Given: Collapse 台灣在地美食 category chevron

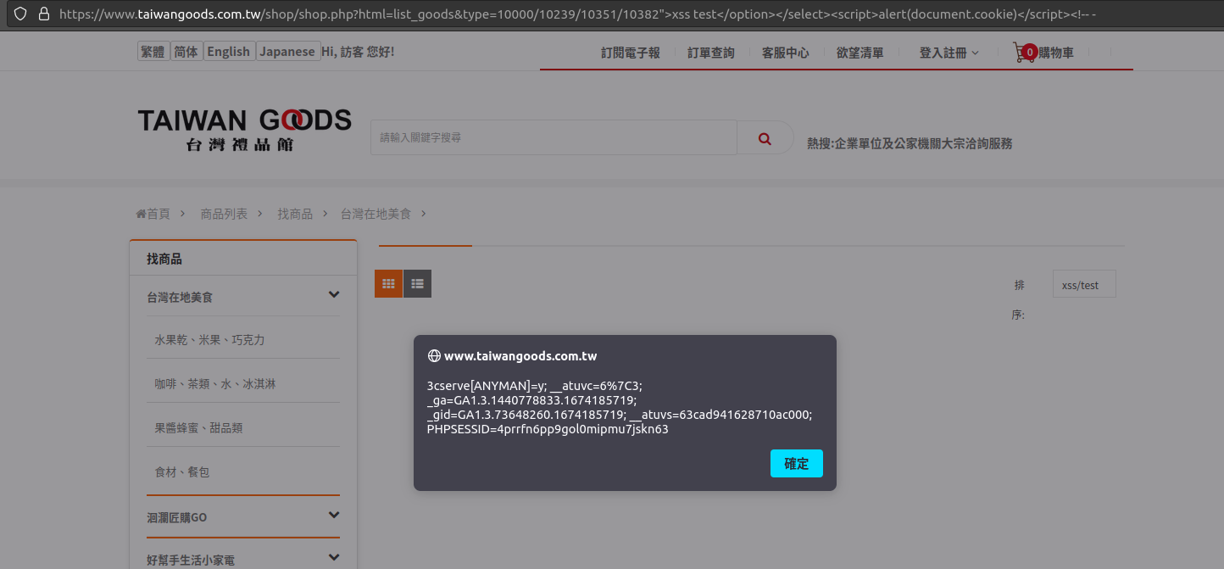Looking at the screenshot, I should pos(334,295).
